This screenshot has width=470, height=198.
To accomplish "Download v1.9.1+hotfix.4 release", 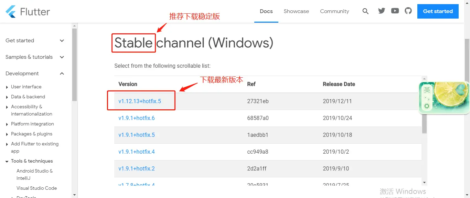I will pos(137,152).
